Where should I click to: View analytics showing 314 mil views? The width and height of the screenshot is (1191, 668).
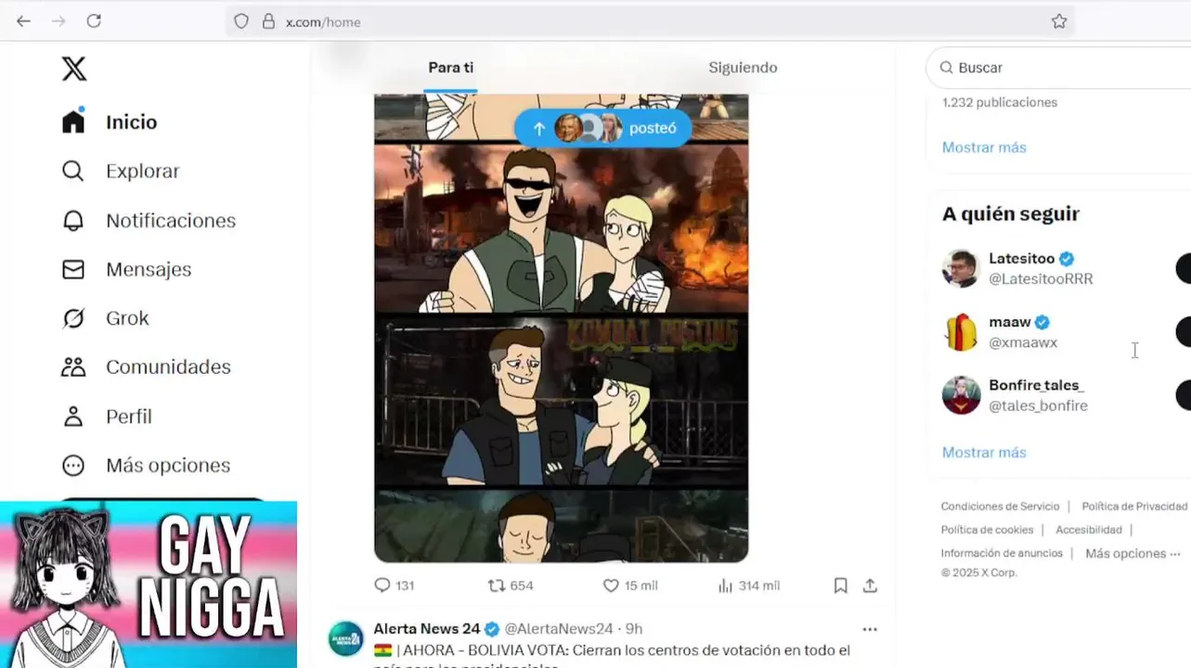tap(748, 585)
